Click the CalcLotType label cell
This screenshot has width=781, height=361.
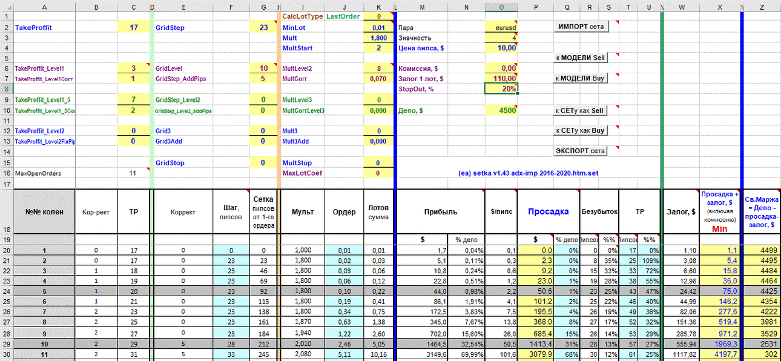303,16
